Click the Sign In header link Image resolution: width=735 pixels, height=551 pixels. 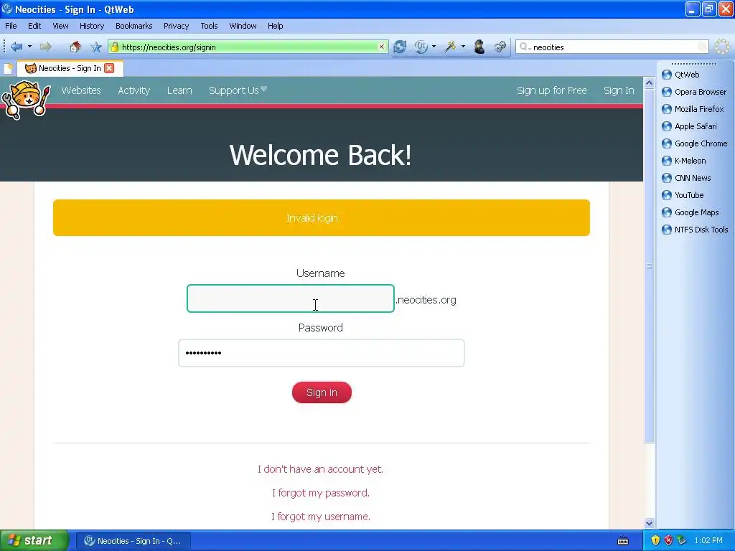tap(619, 90)
